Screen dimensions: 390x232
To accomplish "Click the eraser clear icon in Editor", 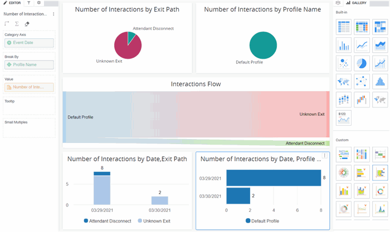I will click(x=27, y=24).
